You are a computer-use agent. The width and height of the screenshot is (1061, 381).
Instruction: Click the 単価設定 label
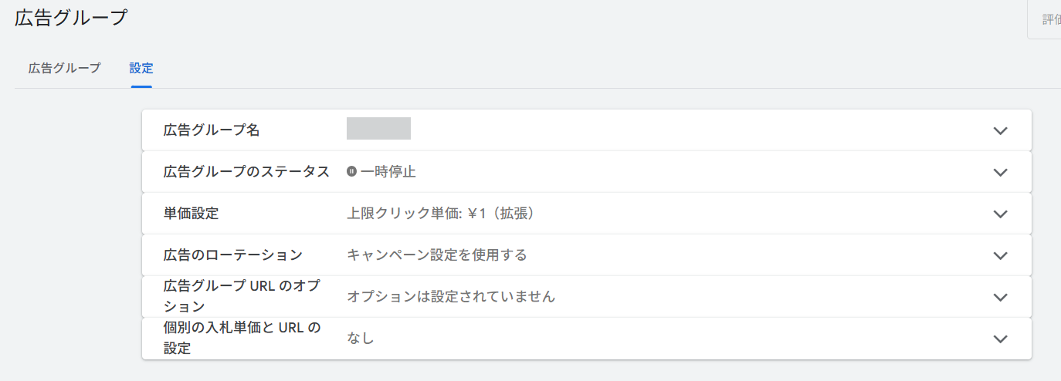pyautogui.click(x=191, y=214)
